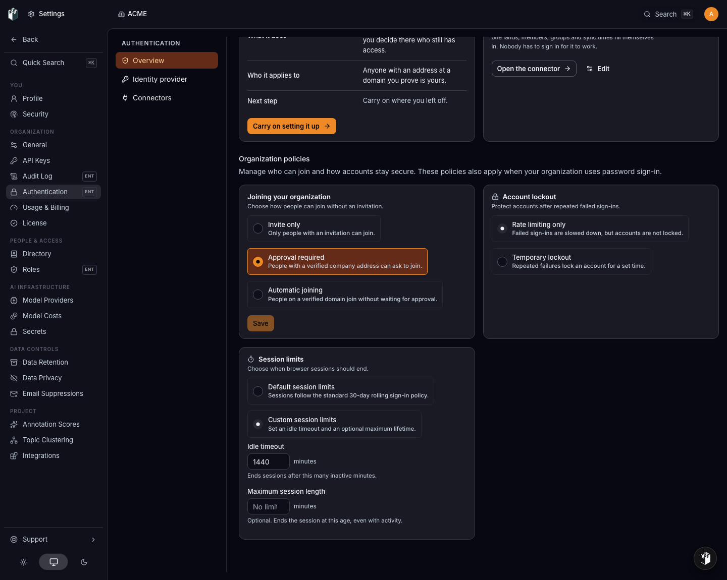
Task: Expand the Support menu chevron
Action: [x=93, y=539]
